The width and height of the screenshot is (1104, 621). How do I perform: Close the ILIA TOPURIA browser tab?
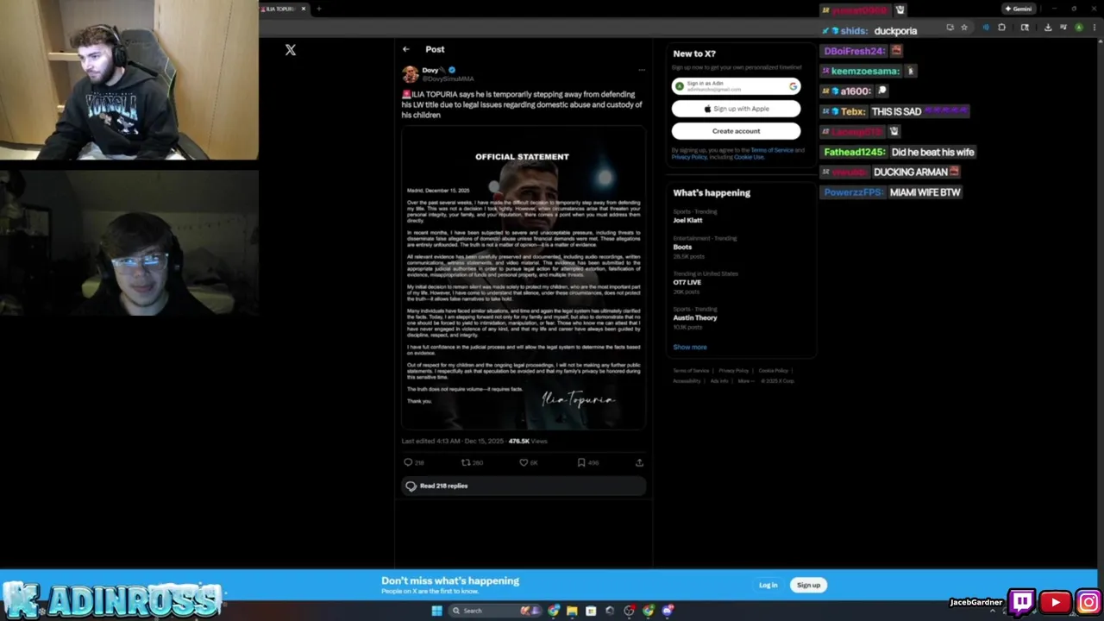[304, 9]
